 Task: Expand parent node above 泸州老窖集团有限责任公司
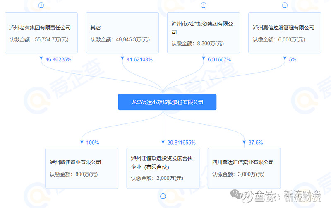click(x=41, y=5)
